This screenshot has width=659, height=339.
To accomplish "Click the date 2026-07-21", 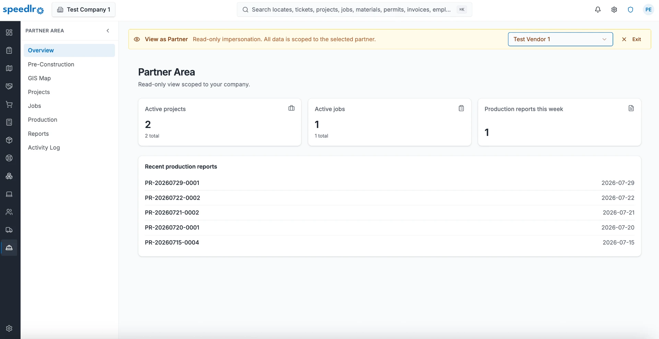I will pyautogui.click(x=618, y=212).
